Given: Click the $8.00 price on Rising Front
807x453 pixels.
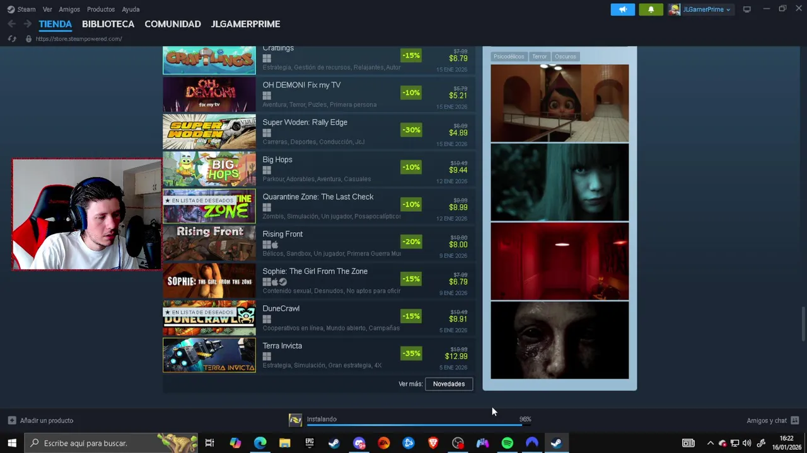Looking at the screenshot, I should (x=458, y=245).
